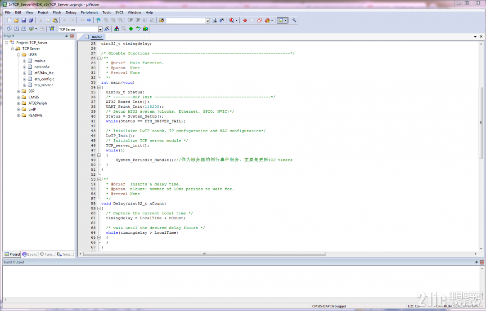
Task: Open the editor tab list dropdown arrow
Action: pos(475,37)
